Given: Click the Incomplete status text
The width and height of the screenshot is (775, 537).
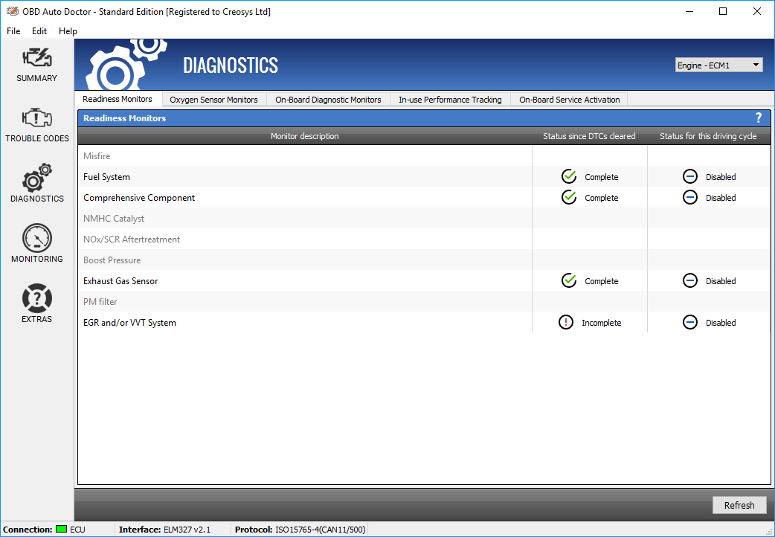Looking at the screenshot, I should (602, 323).
